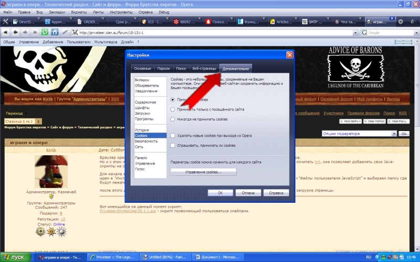
Task: Open the PrivateerSmilesUserJS.1.1.zip link
Action: (128, 211)
